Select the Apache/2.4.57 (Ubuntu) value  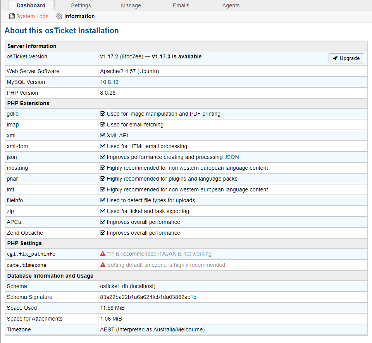[x=129, y=71]
